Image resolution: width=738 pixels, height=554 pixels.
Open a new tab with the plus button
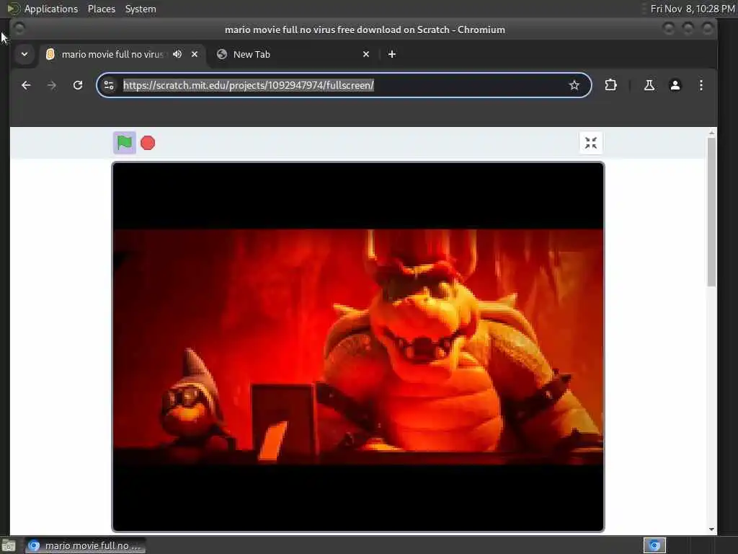(x=391, y=54)
